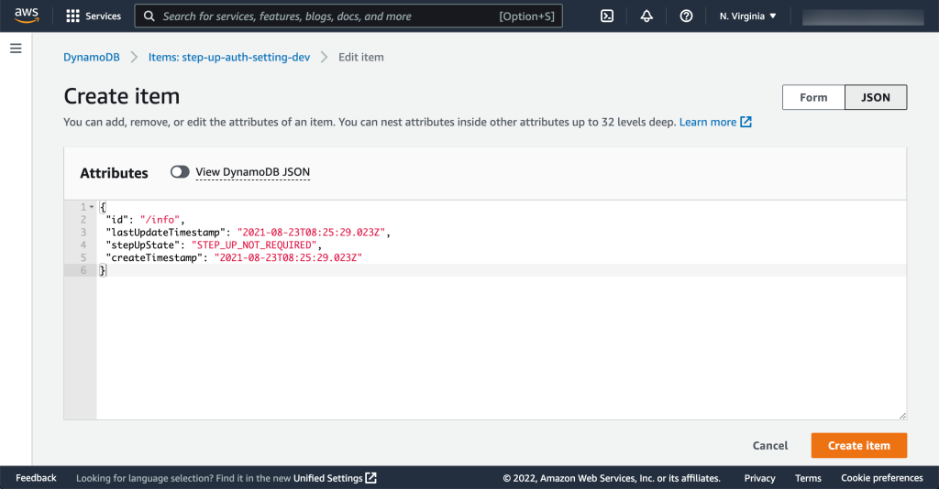Screen dimensions: 939x489
Task: Click the createTimestamp value text
Action: (x=288, y=257)
